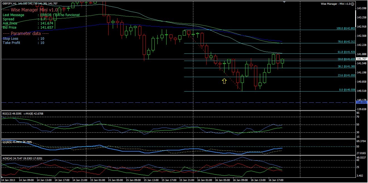
Task: Click the 'ADX(14) 24.7147 19.5303 17.0201' label
Action: 23,159
